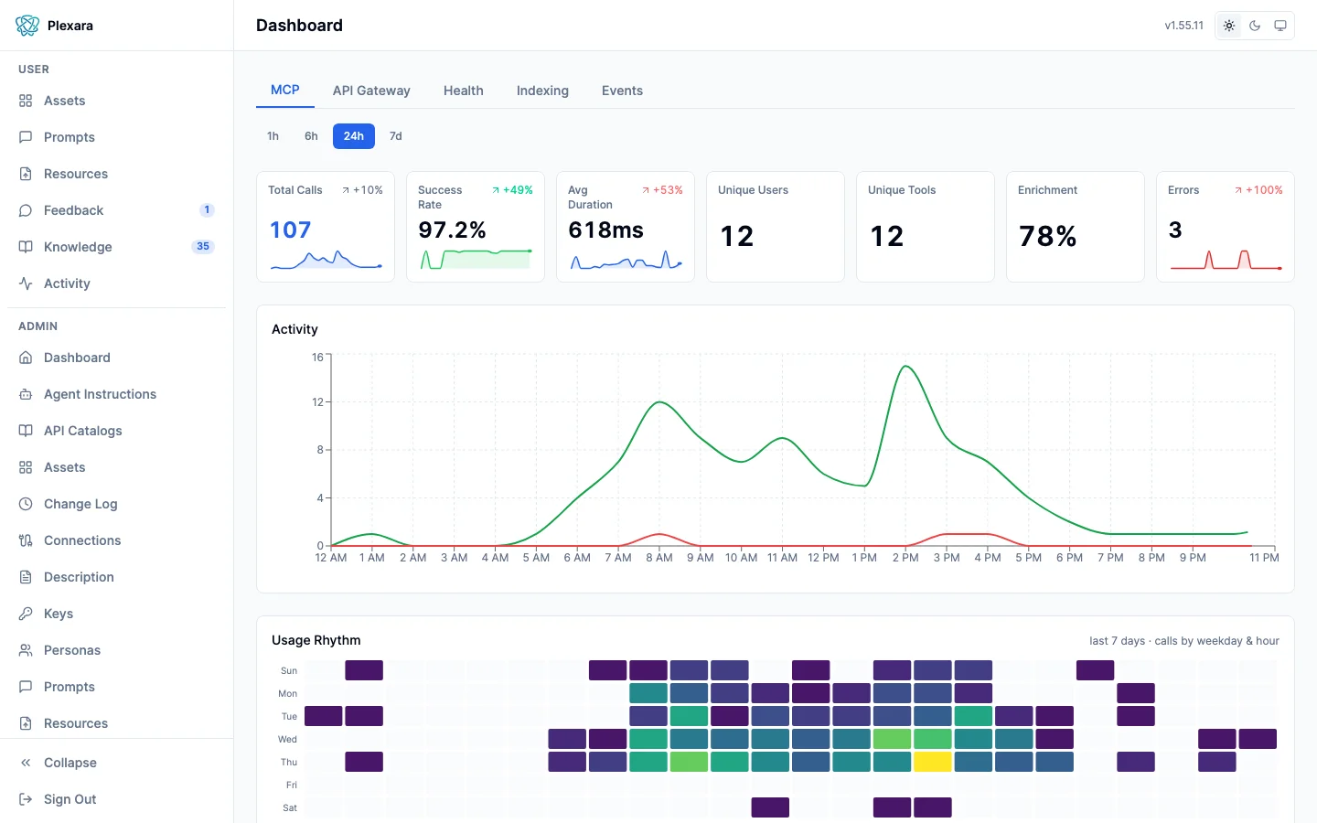Click the Avg Duration 618ms value
Image resolution: width=1317 pixels, height=823 pixels.
tap(605, 230)
